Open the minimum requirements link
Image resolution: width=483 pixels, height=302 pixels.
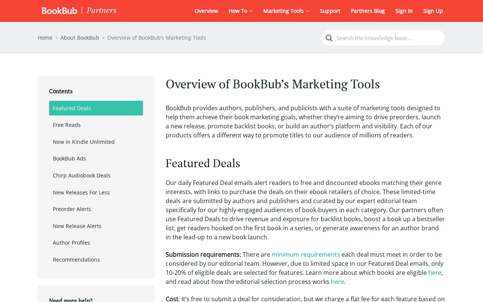[306, 254]
